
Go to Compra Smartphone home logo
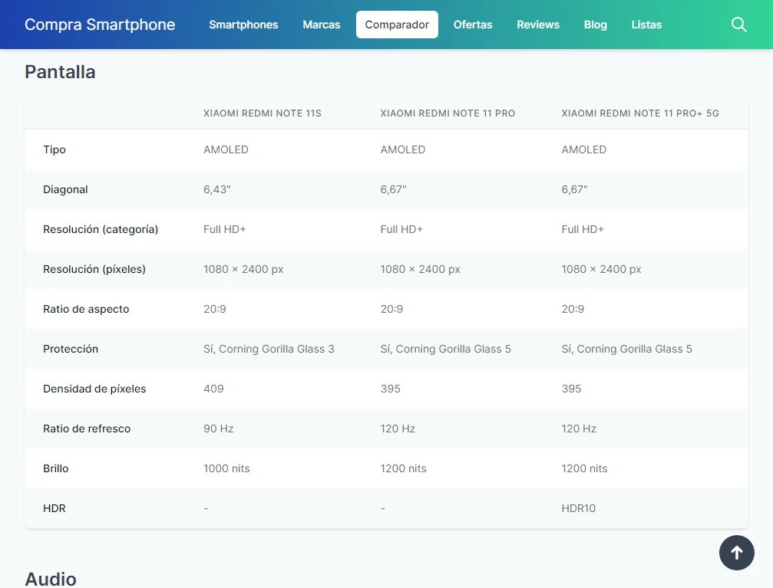(x=100, y=25)
